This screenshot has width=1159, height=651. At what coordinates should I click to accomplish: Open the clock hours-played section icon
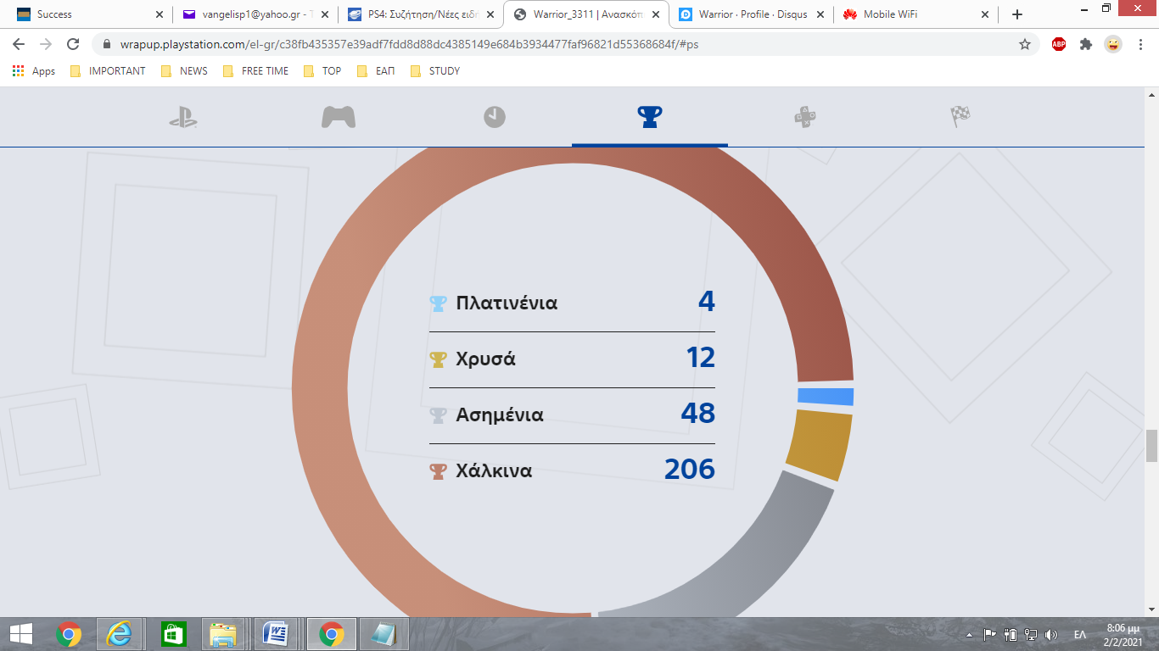[495, 117]
